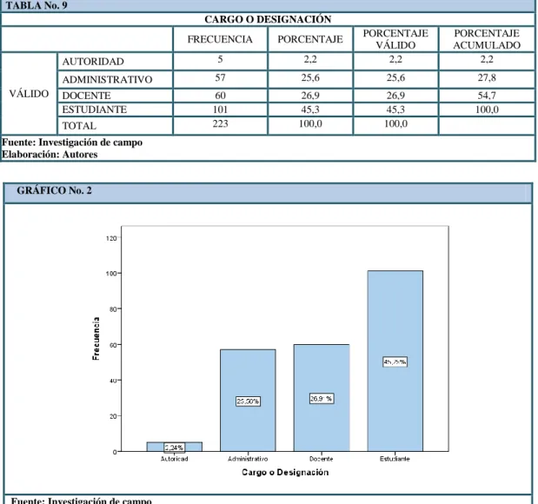Select the VÁLIDO row group label
The width and height of the screenshot is (538, 504).
coord(29,94)
